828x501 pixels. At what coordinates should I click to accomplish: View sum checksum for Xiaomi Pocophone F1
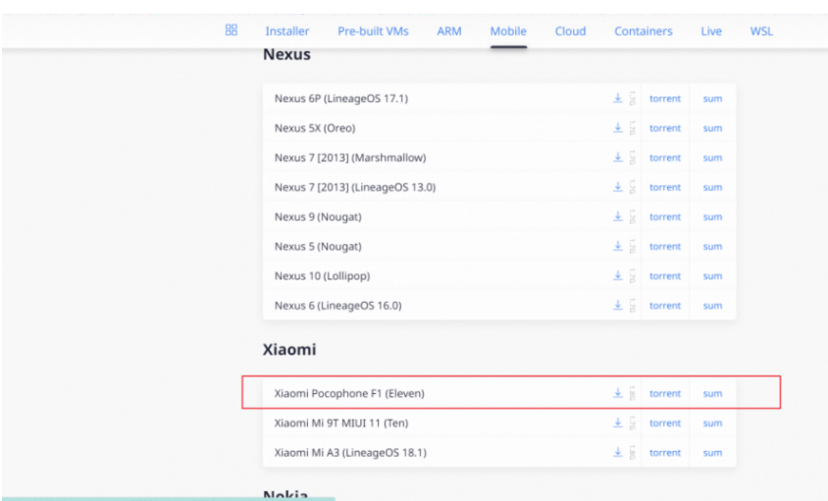712,394
